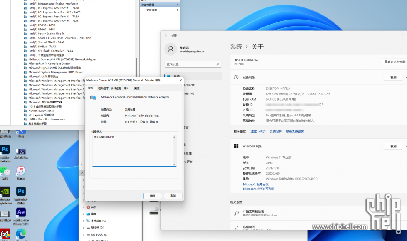Select Microsoft ACPI-Compliant System
Viewport: 407px width, 241px height.
click(49, 64)
